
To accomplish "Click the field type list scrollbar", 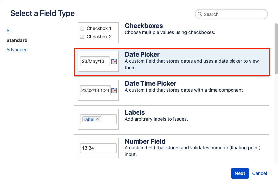I will tap(276, 49).
